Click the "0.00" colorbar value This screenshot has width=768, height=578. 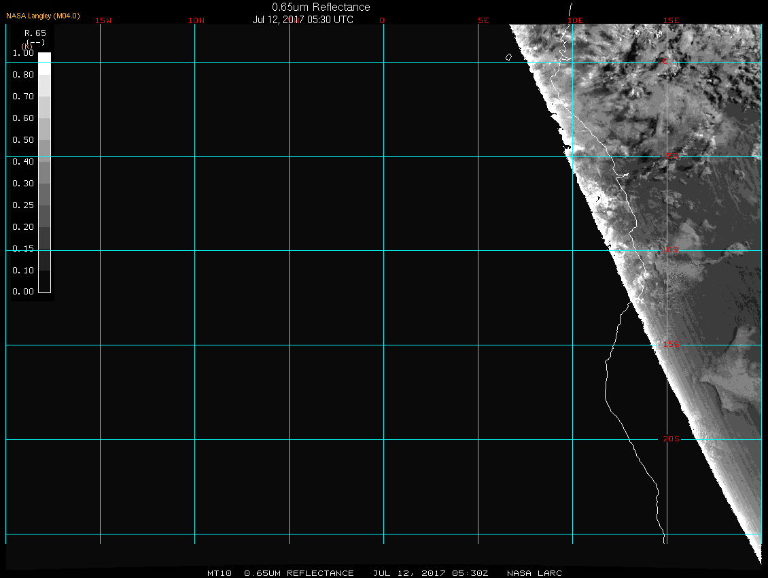click(23, 292)
